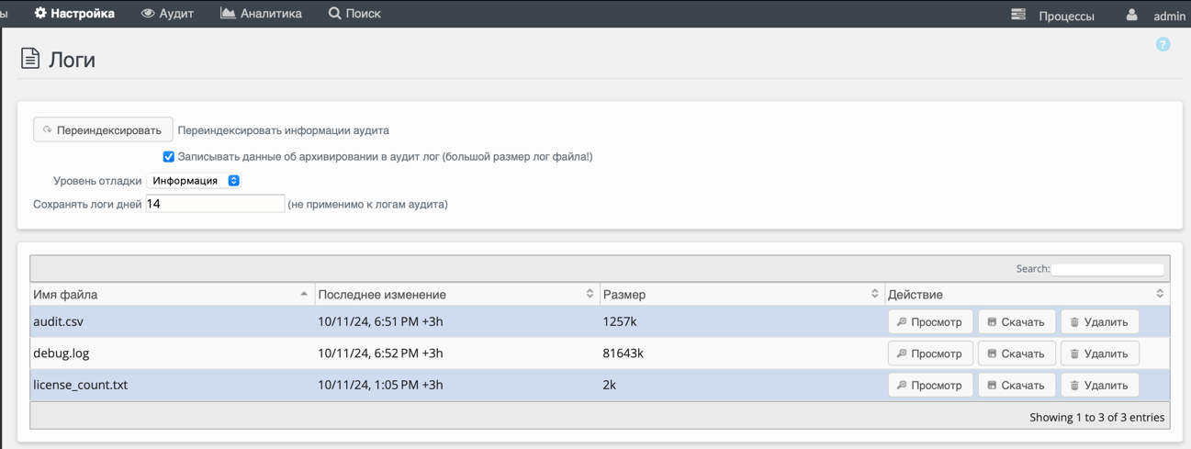Click the log retention days input field

pyautogui.click(x=215, y=204)
